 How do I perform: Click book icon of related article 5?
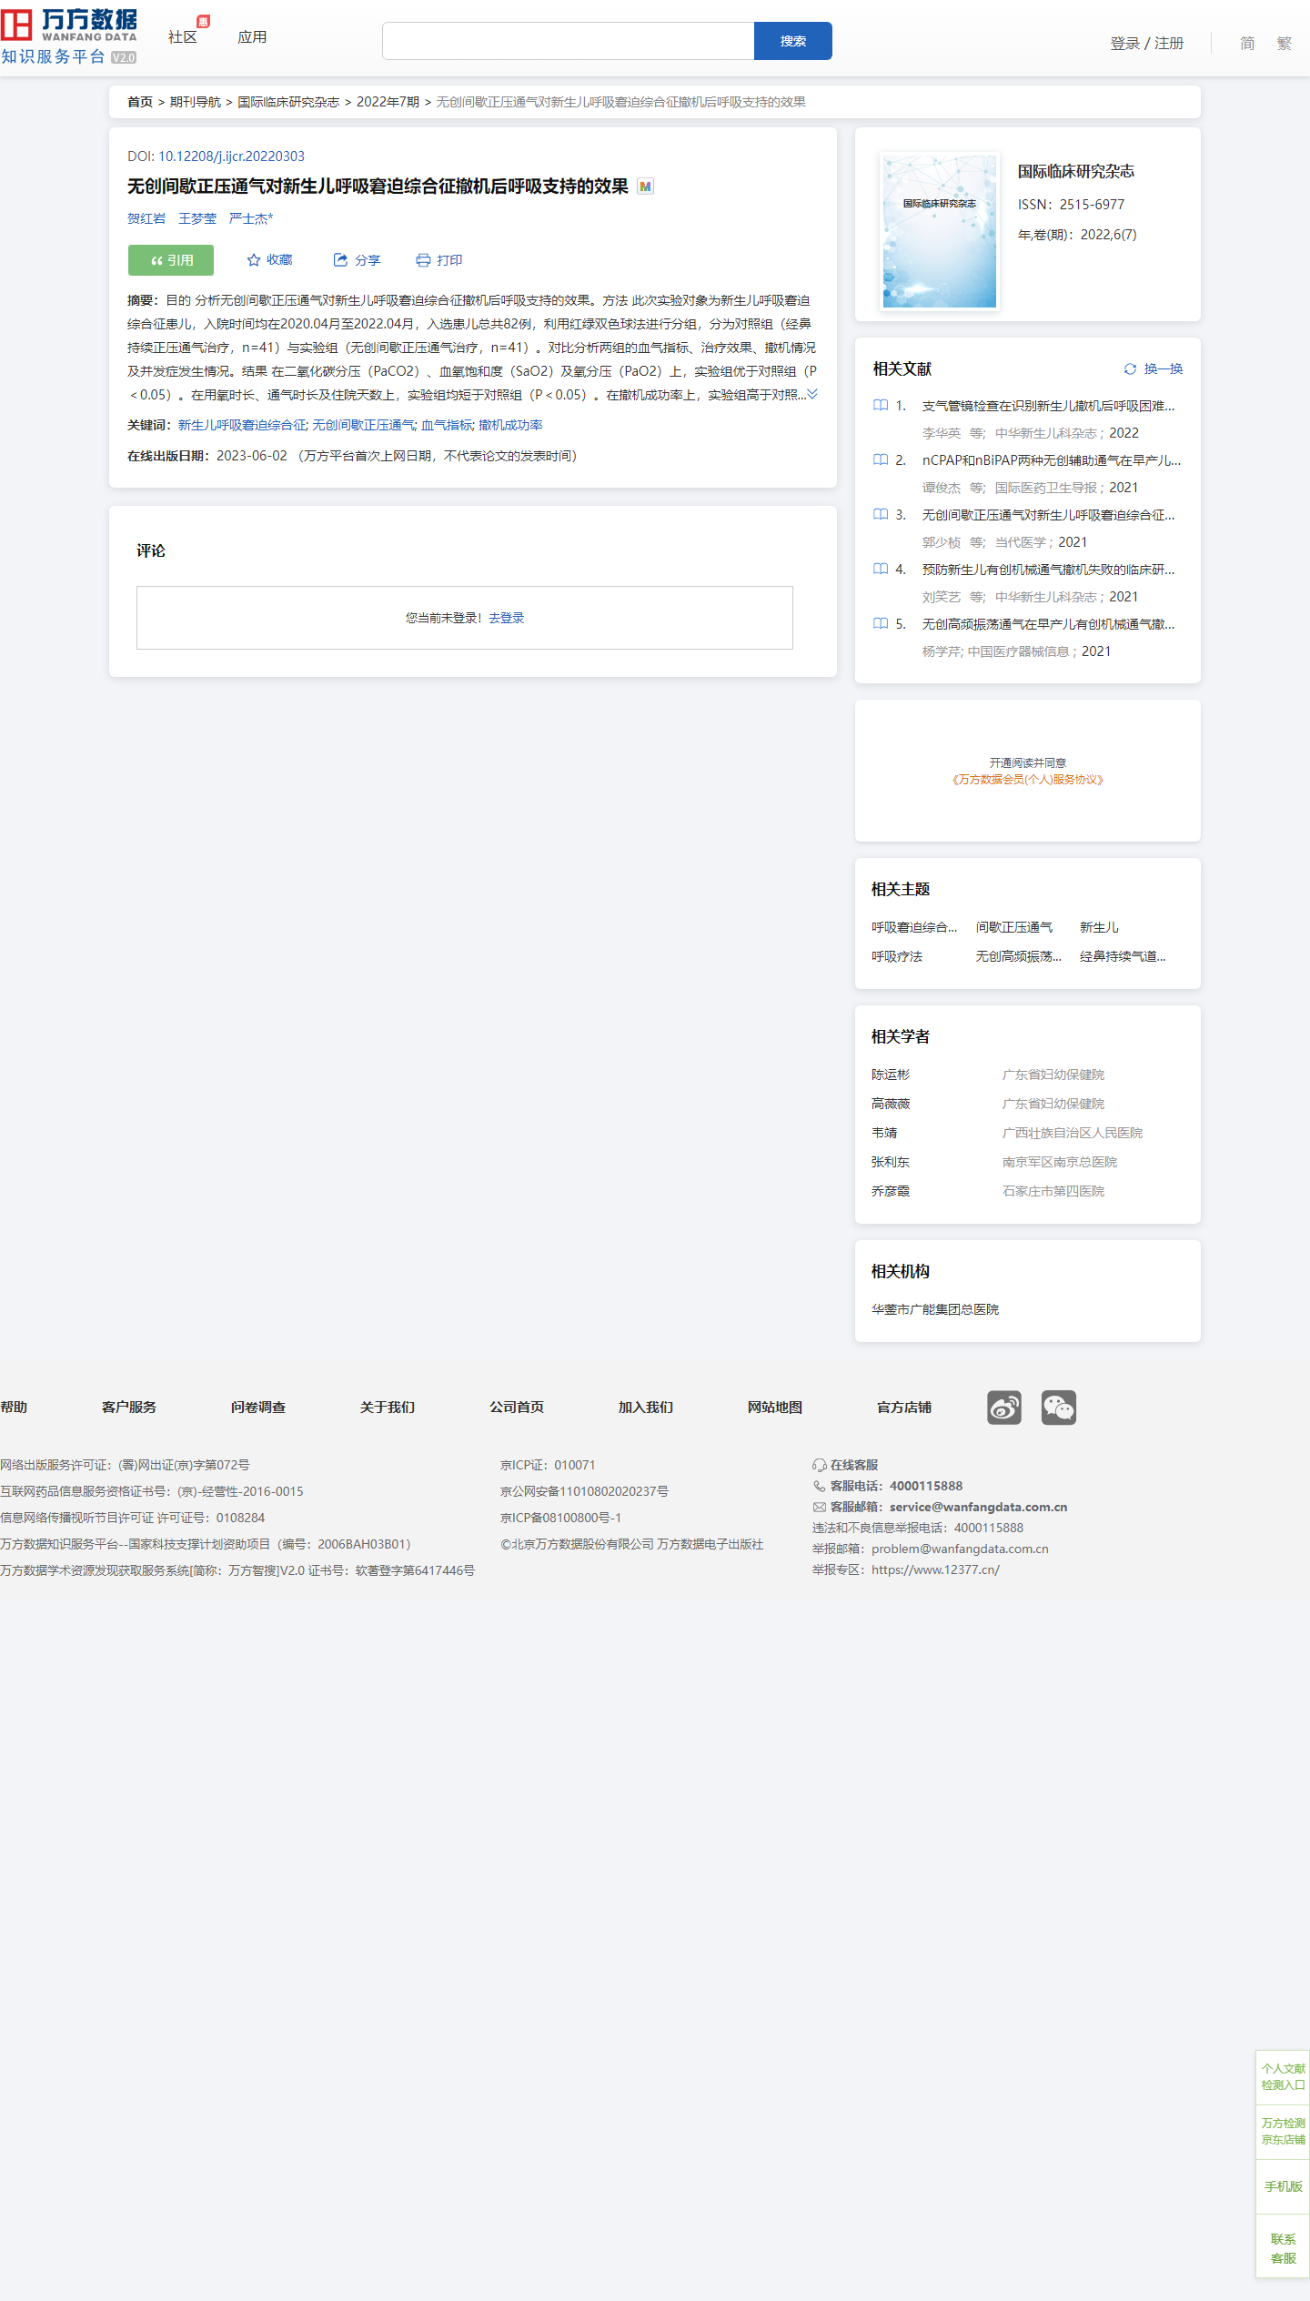[881, 624]
